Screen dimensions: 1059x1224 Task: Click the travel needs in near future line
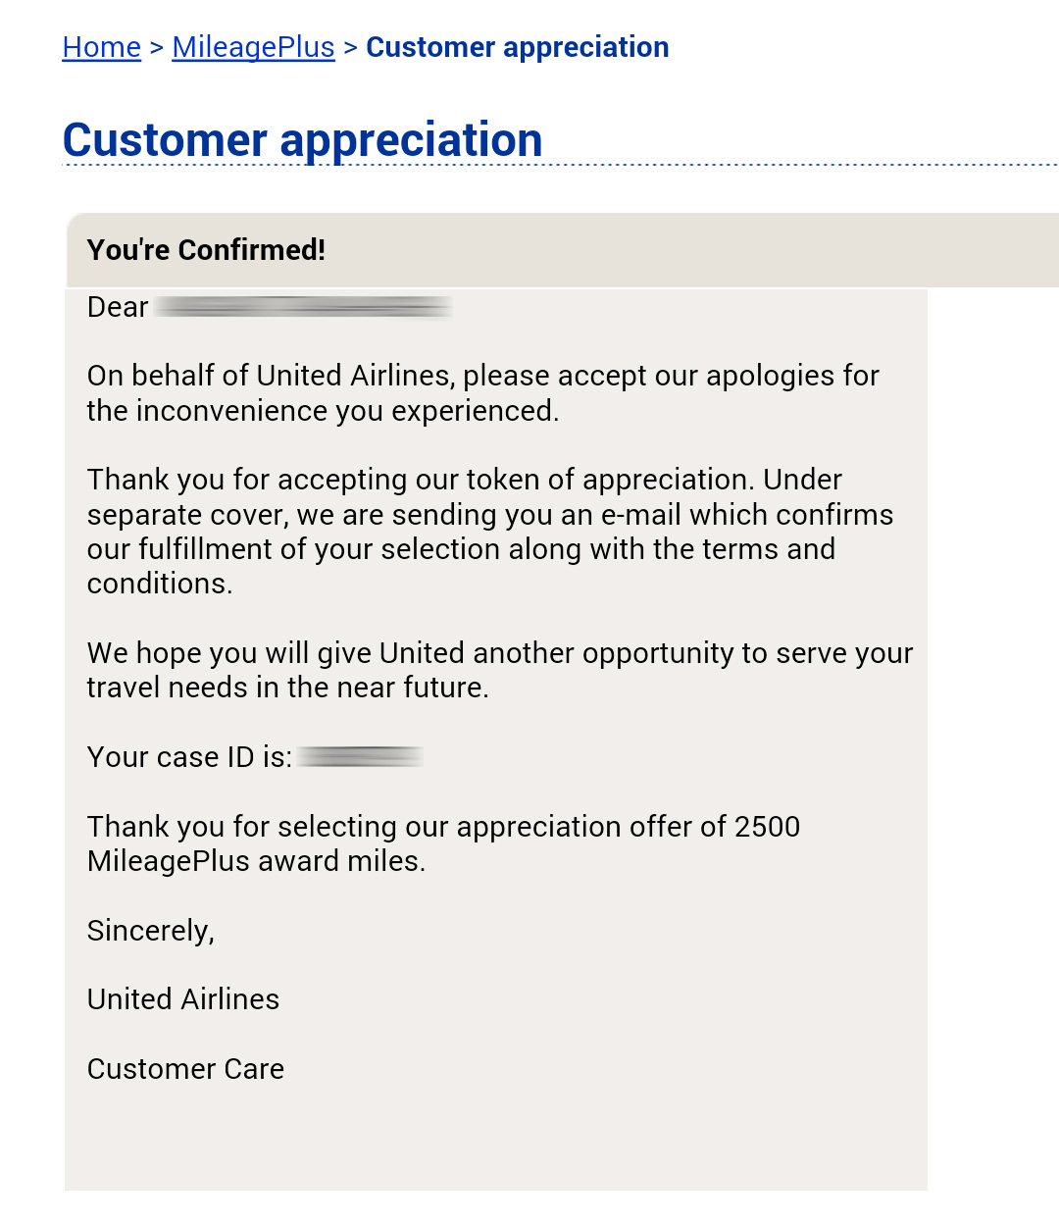288,688
